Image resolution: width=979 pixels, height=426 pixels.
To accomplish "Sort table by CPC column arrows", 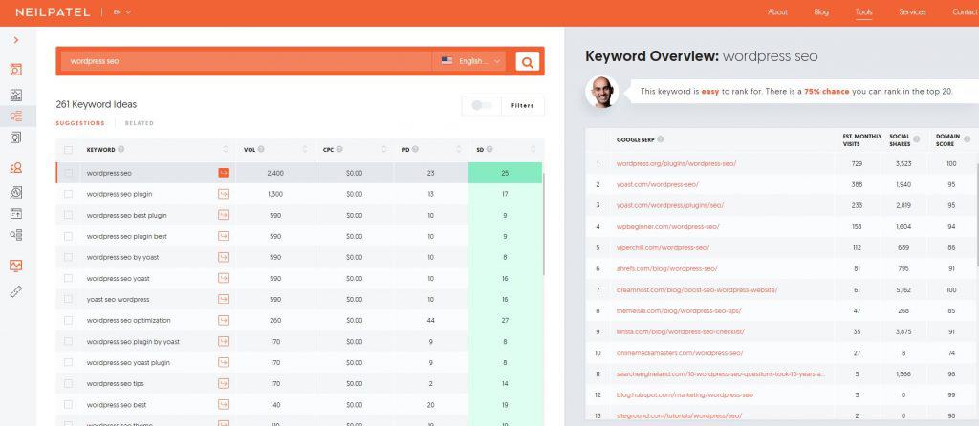I will pos(384,150).
